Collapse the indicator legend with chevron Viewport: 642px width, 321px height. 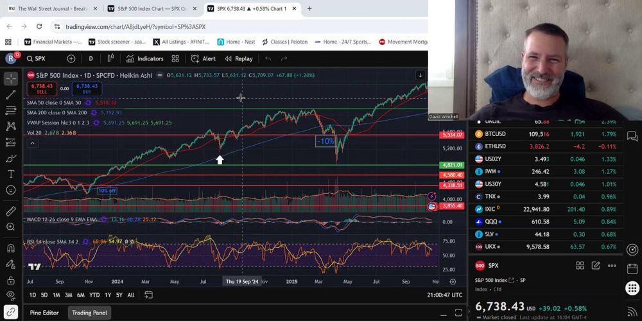[x=32, y=143]
